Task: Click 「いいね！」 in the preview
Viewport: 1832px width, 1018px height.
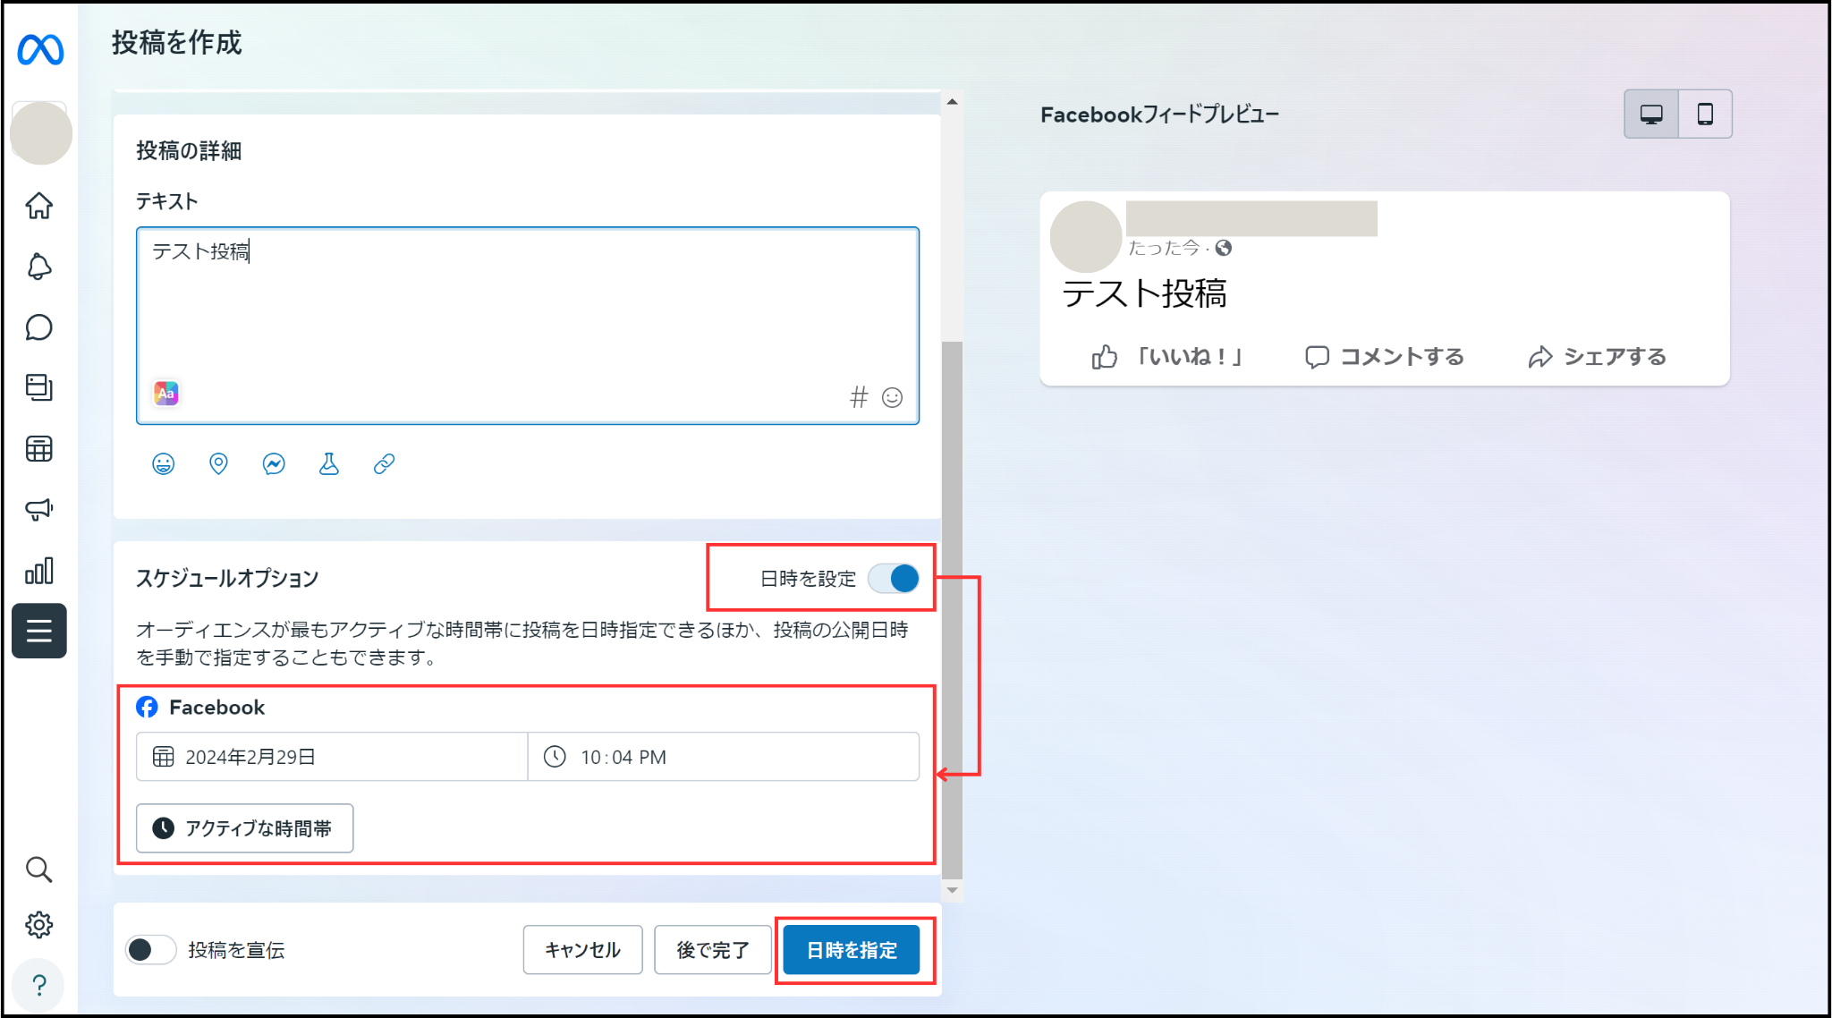Action: [1168, 357]
